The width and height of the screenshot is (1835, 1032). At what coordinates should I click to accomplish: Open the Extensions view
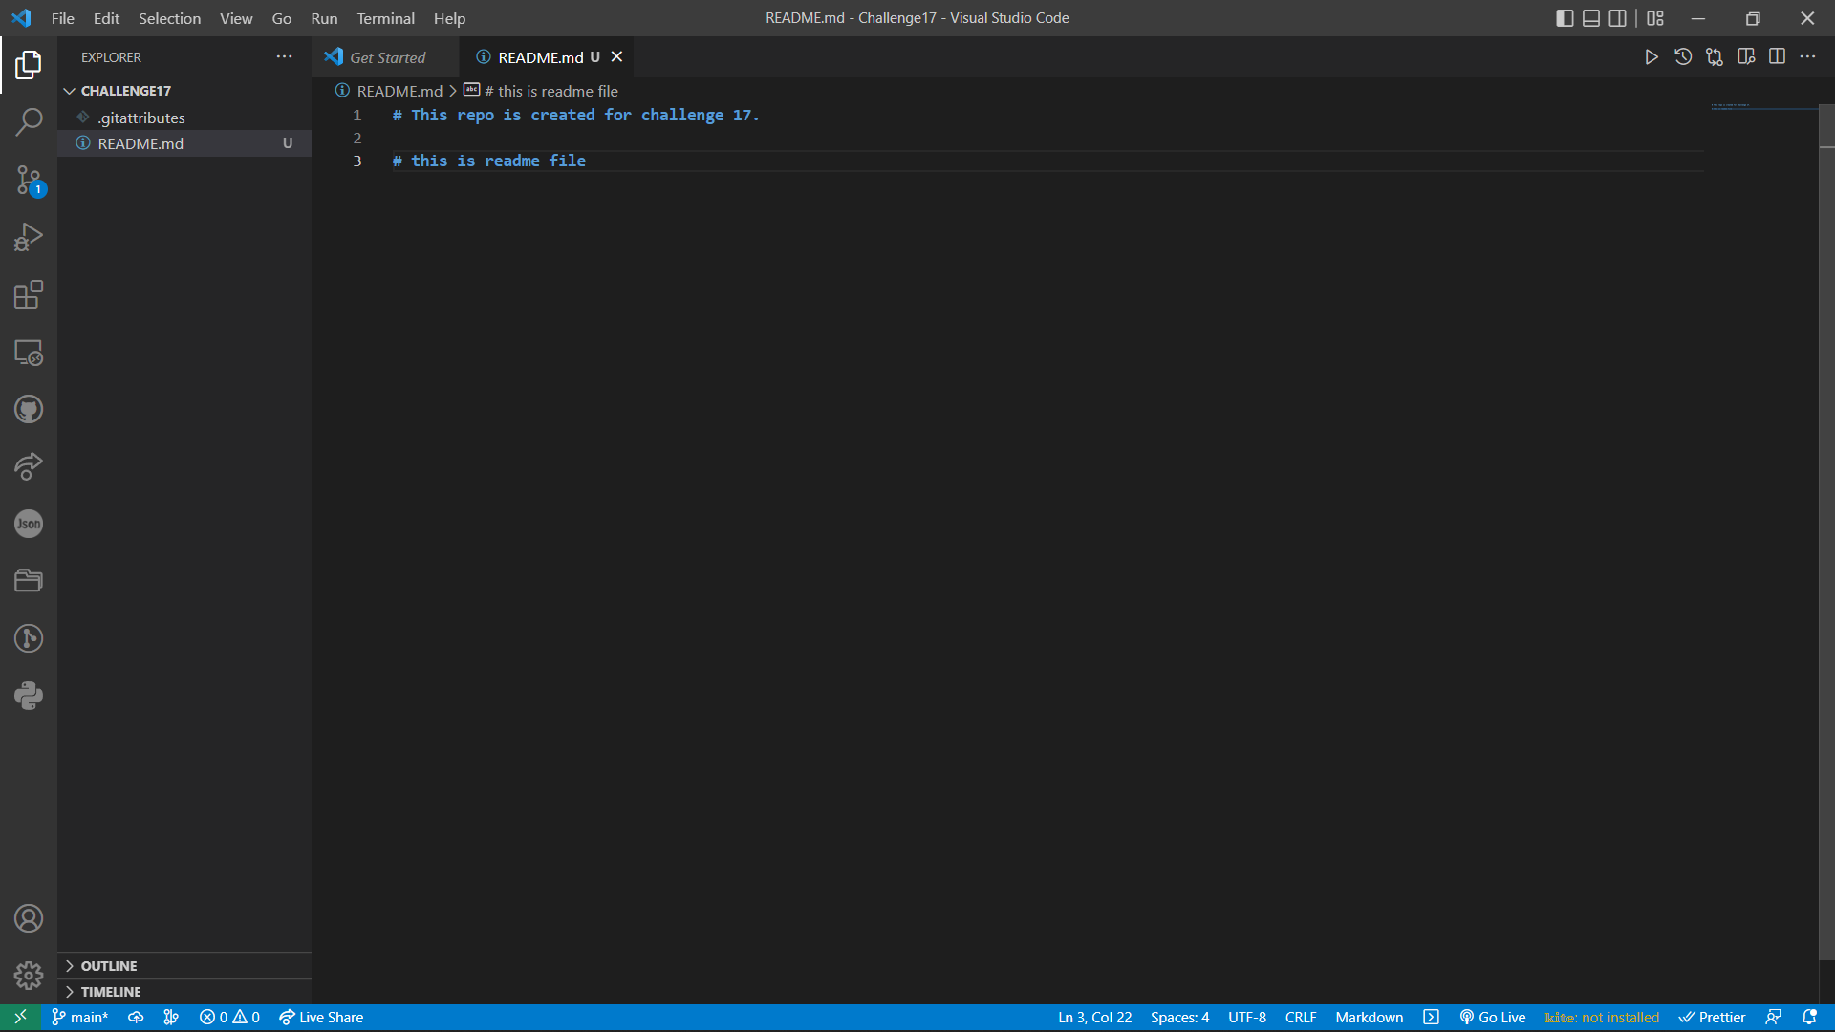[x=29, y=294]
